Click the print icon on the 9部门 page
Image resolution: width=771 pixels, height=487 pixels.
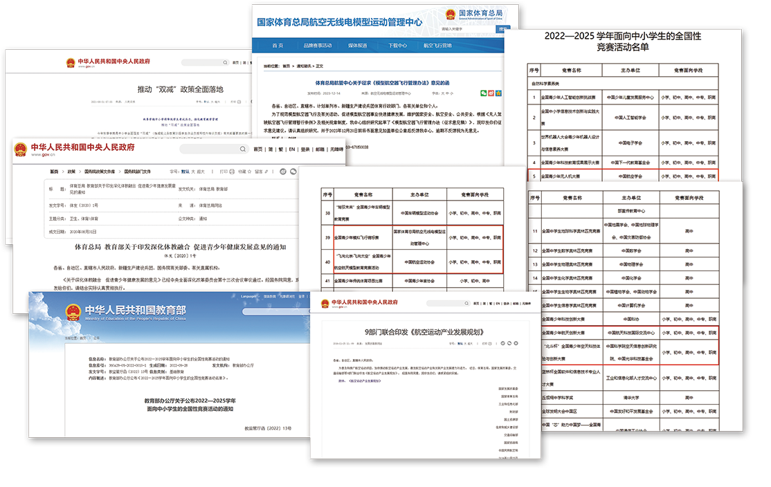click(x=490, y=344)
